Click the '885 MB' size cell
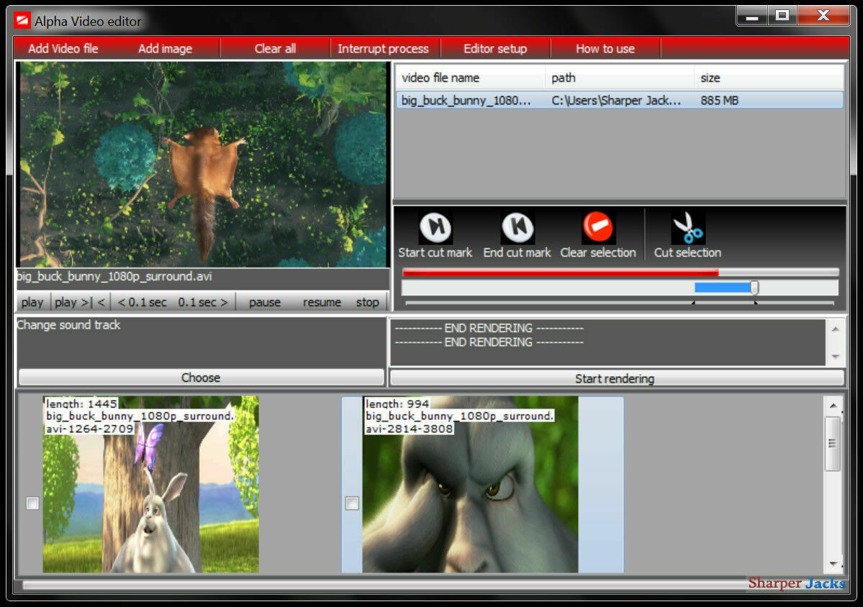The height and width of the screenshot is (607, 863). (x=719, y=101)
